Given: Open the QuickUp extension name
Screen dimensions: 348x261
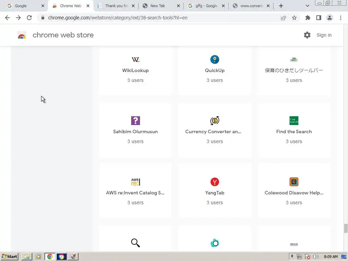Looking at the screenshot, I should [x=215, y=70].
